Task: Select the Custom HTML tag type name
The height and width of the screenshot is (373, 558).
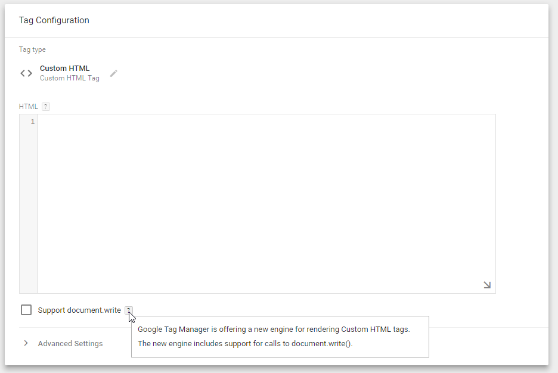Action: (x=64, y=69)
